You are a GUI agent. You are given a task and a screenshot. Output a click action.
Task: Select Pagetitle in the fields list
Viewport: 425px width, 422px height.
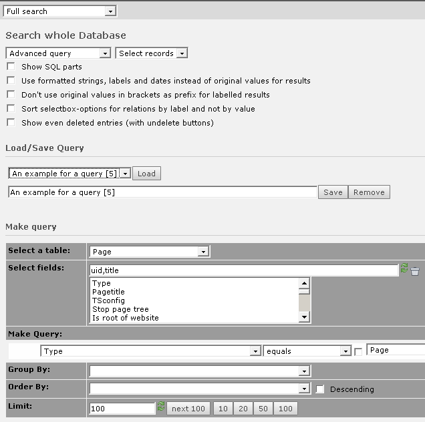pyautogui.click(x=108, y=292)
